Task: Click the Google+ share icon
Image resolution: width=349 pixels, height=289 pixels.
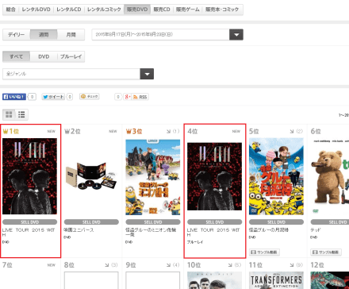Action: [128, 97]
